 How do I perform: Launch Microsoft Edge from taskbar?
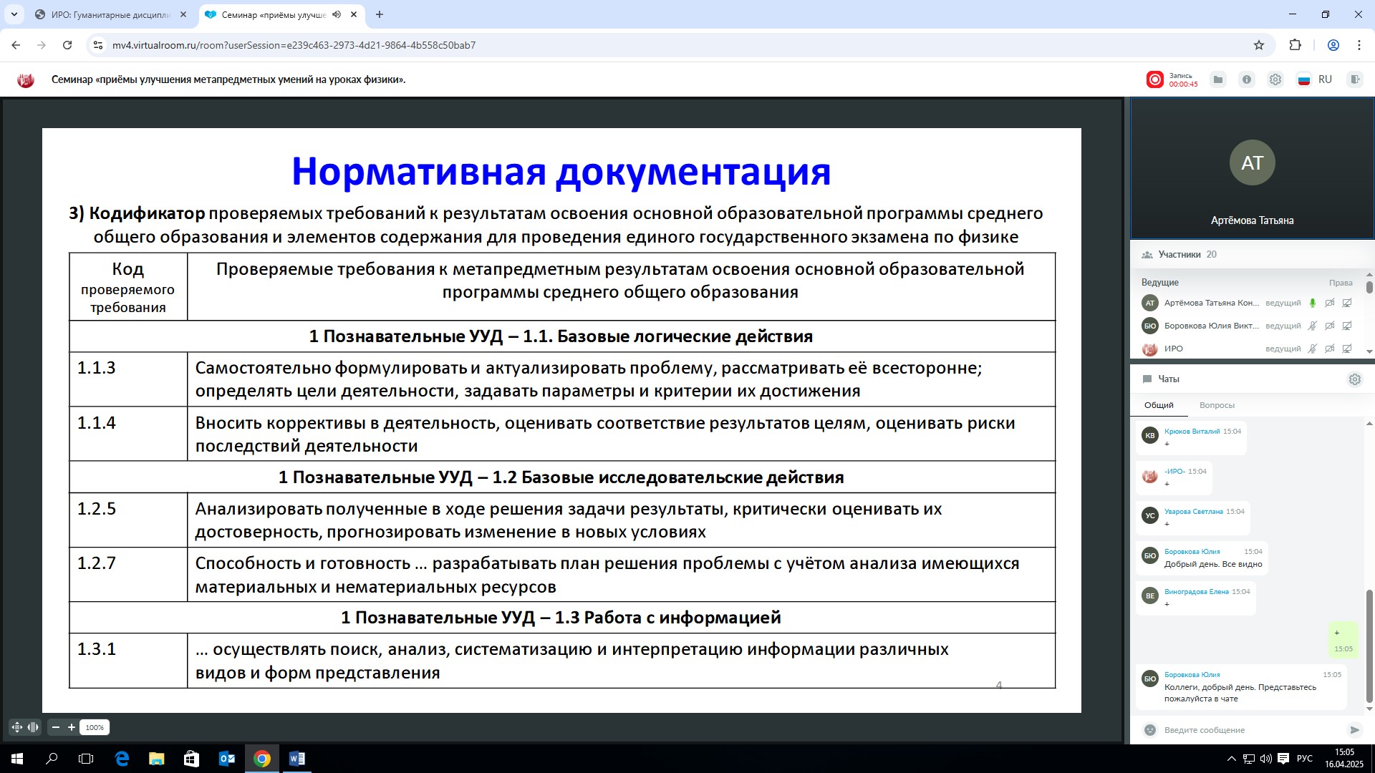122,759
